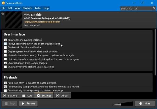
Task: Click the search magnifier icon
Action: point(154,9)
